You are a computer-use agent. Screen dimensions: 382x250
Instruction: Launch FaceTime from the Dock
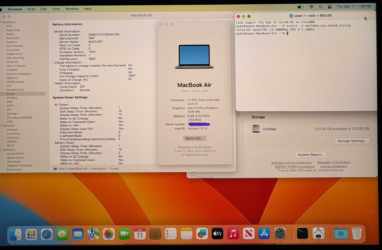pos(125,234)
